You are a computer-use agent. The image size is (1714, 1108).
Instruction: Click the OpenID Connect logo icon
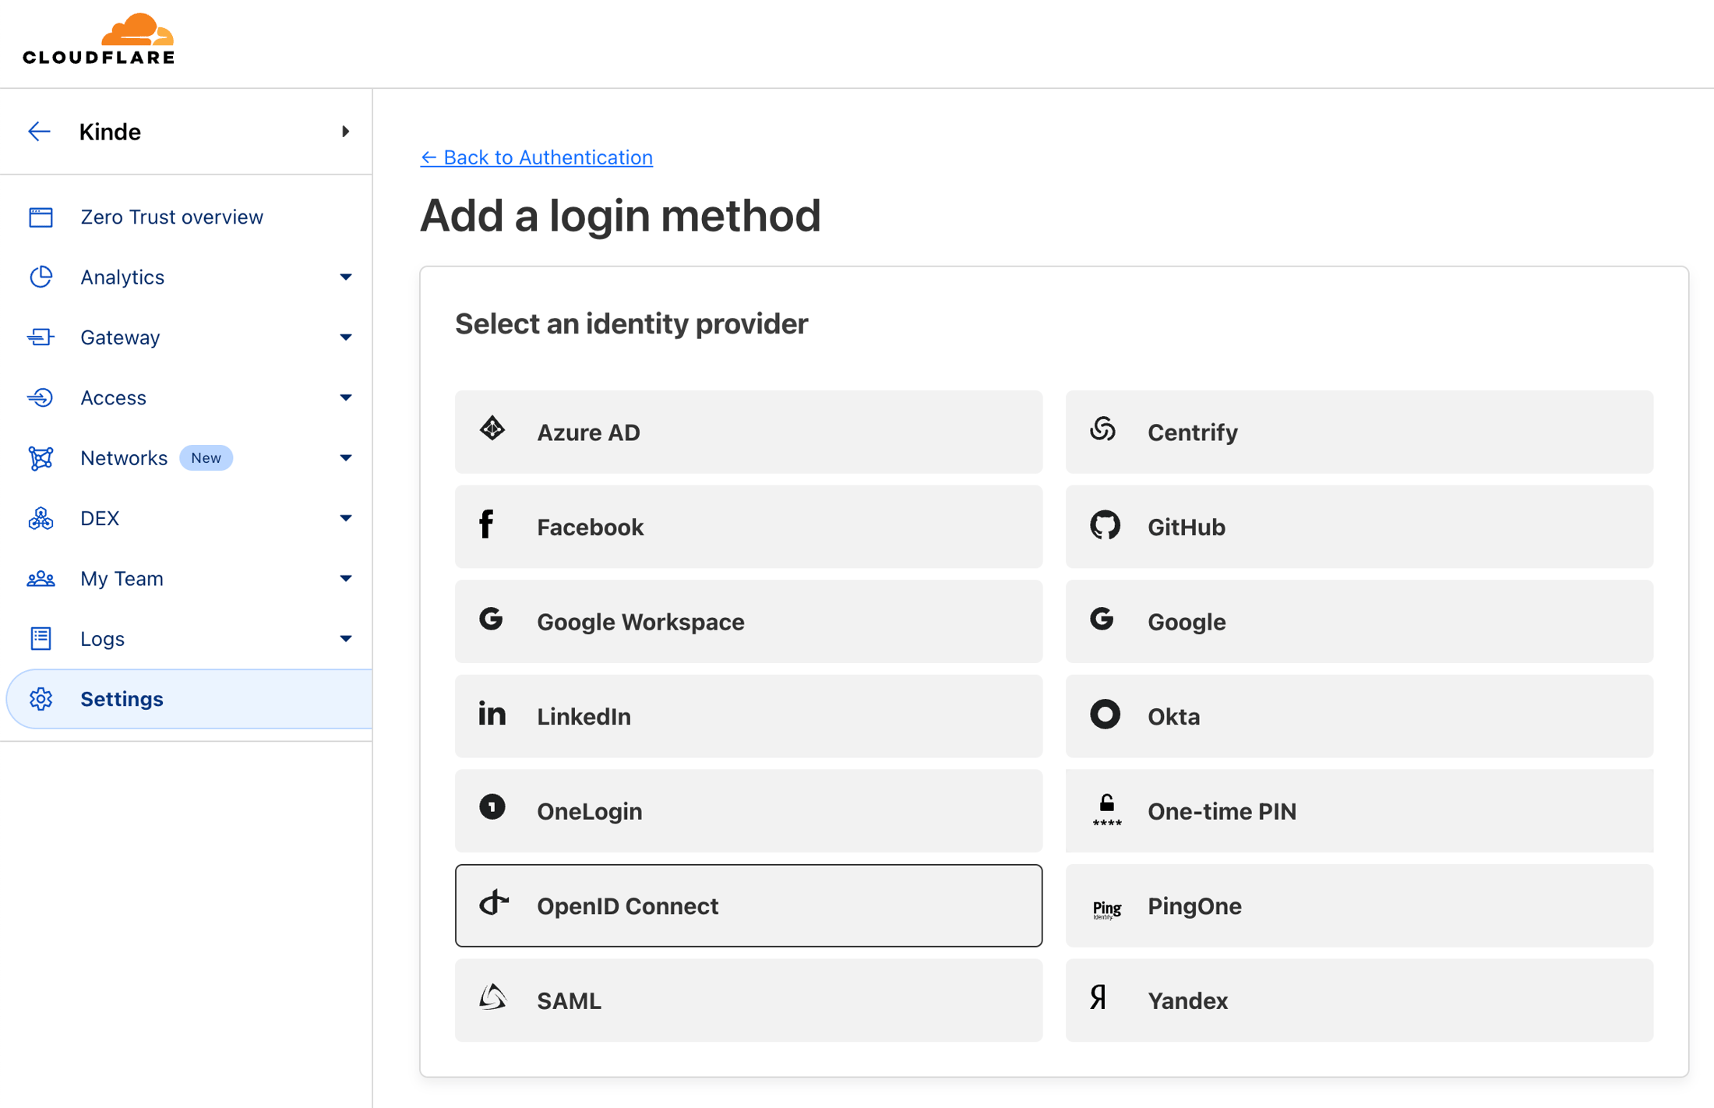click(x=494, y=902)
